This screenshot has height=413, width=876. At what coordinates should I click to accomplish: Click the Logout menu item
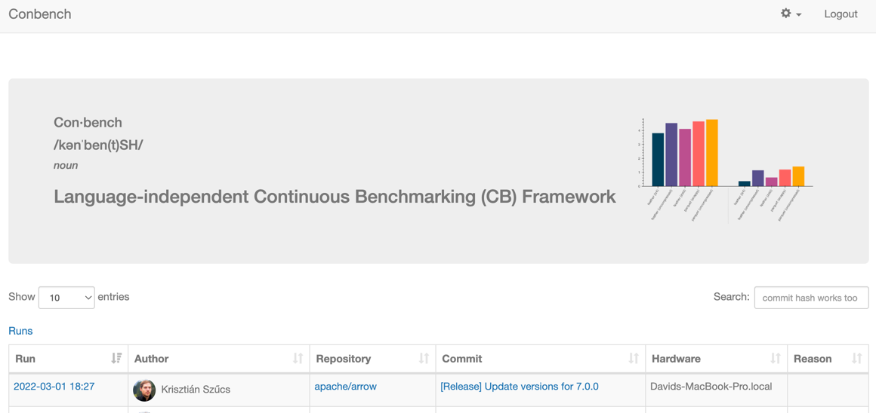841,14
